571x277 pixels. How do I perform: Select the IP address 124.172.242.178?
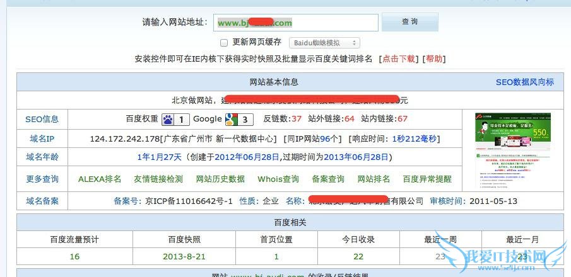[125, 139]
